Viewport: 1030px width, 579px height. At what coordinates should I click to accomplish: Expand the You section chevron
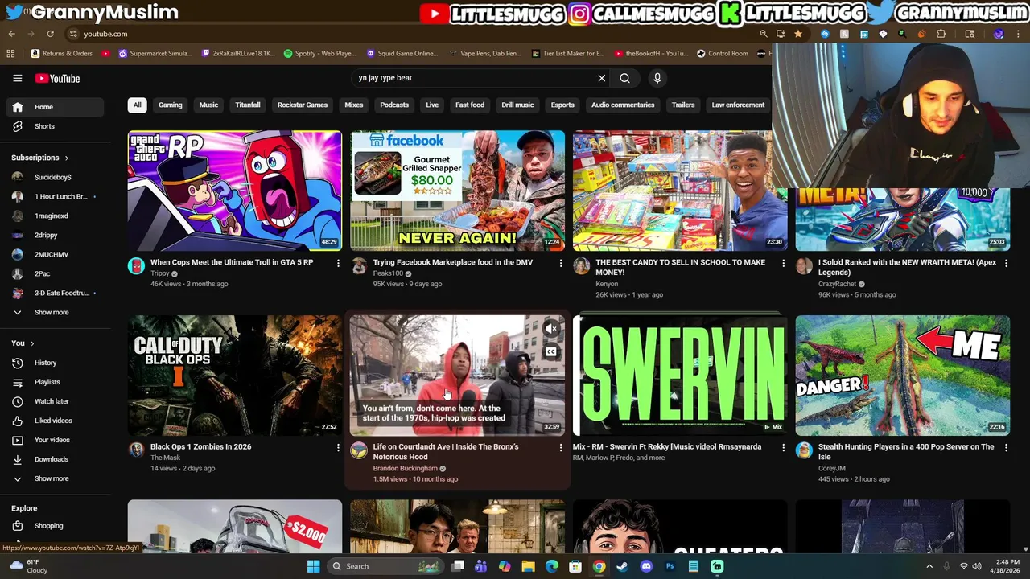32,343
